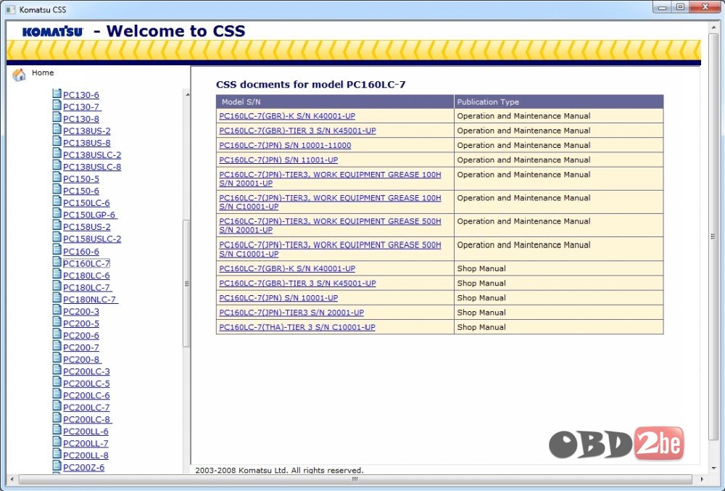Click document icon beside PC130-7

[x=57, y=105]
